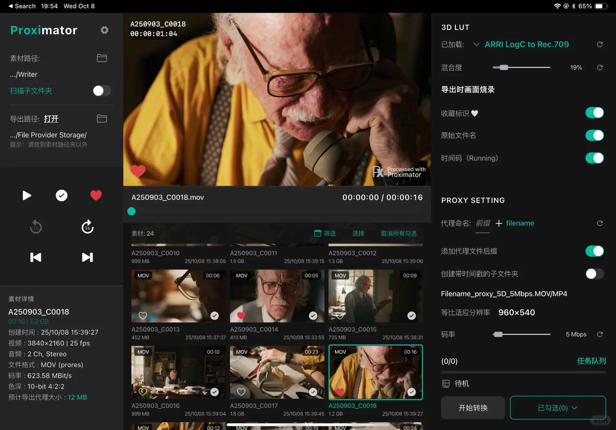Reset the bitrate value
This screenshot has width=616, height=430.
tap(600, 334)
